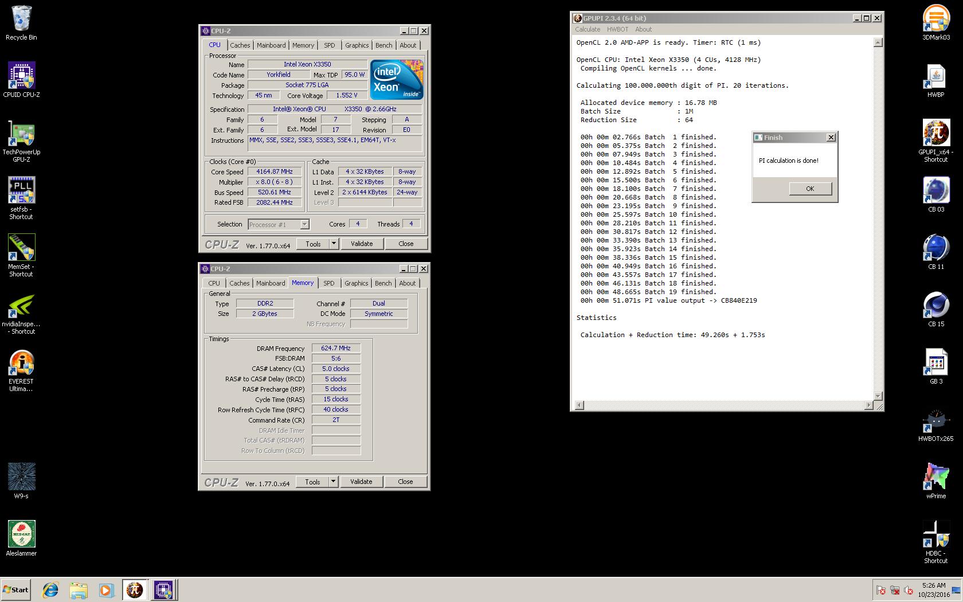The width and height of the screenshot is (963, 602).
Task: Open Windows Explorer folder in taskbar
Action: point(79,590)
